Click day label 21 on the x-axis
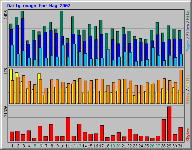This screenshot has width=192, height=150. (x=124, y=146)
